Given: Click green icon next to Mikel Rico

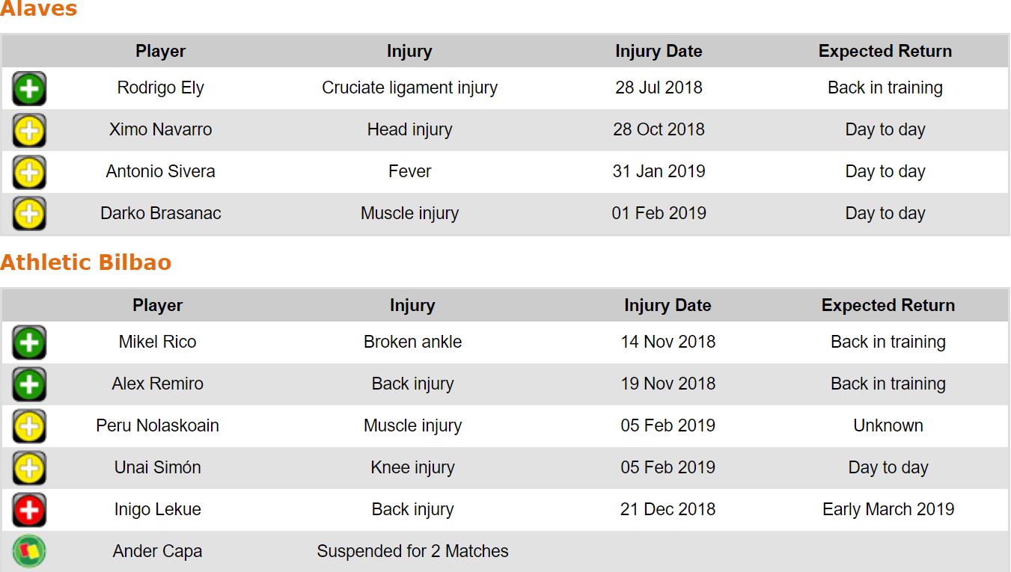Looking at the screenshot, I should (x=29, y=342).
